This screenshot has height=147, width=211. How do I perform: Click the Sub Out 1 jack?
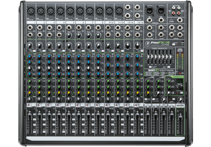pos(172,28)
